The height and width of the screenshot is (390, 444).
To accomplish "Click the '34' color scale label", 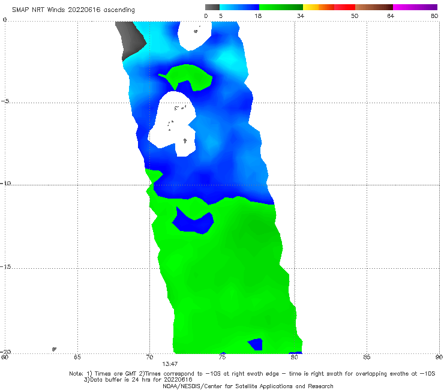I will tap(301, 16).
